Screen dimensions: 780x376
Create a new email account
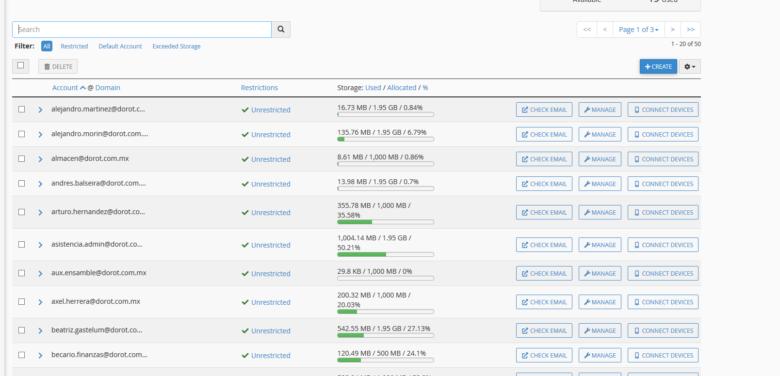(x=658, y=66)
